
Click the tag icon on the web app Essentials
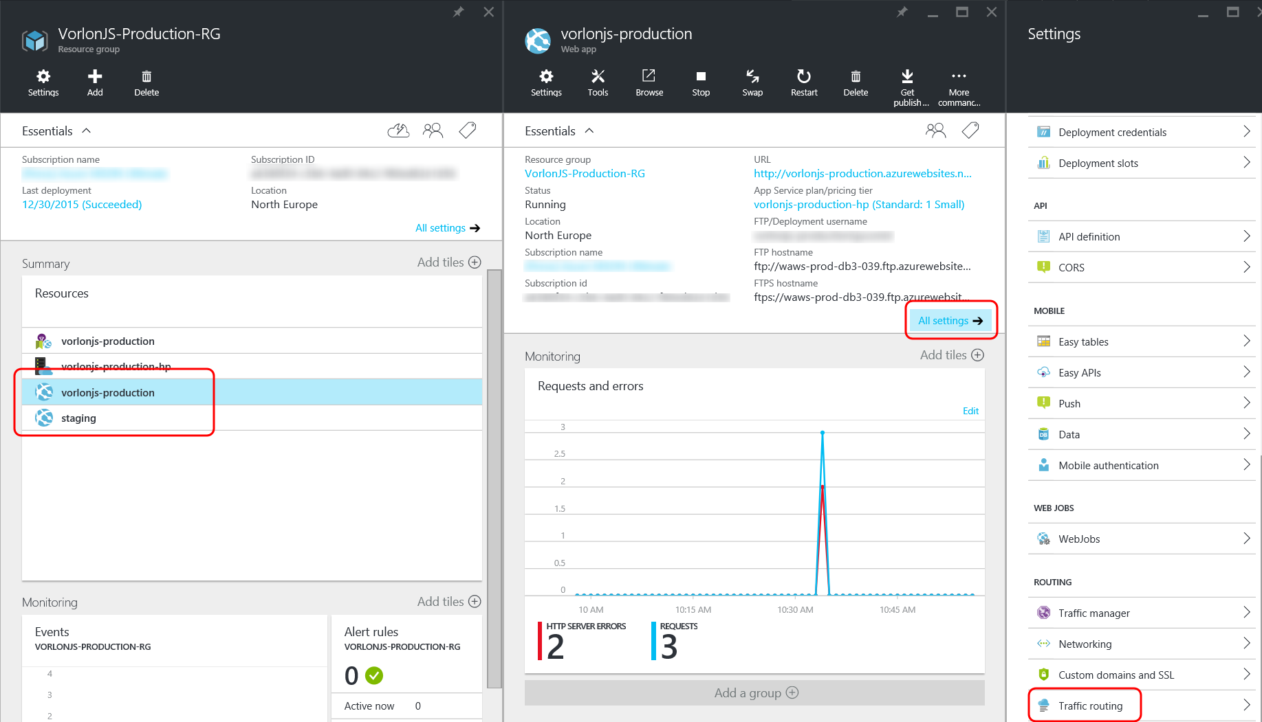pos(970,130)
